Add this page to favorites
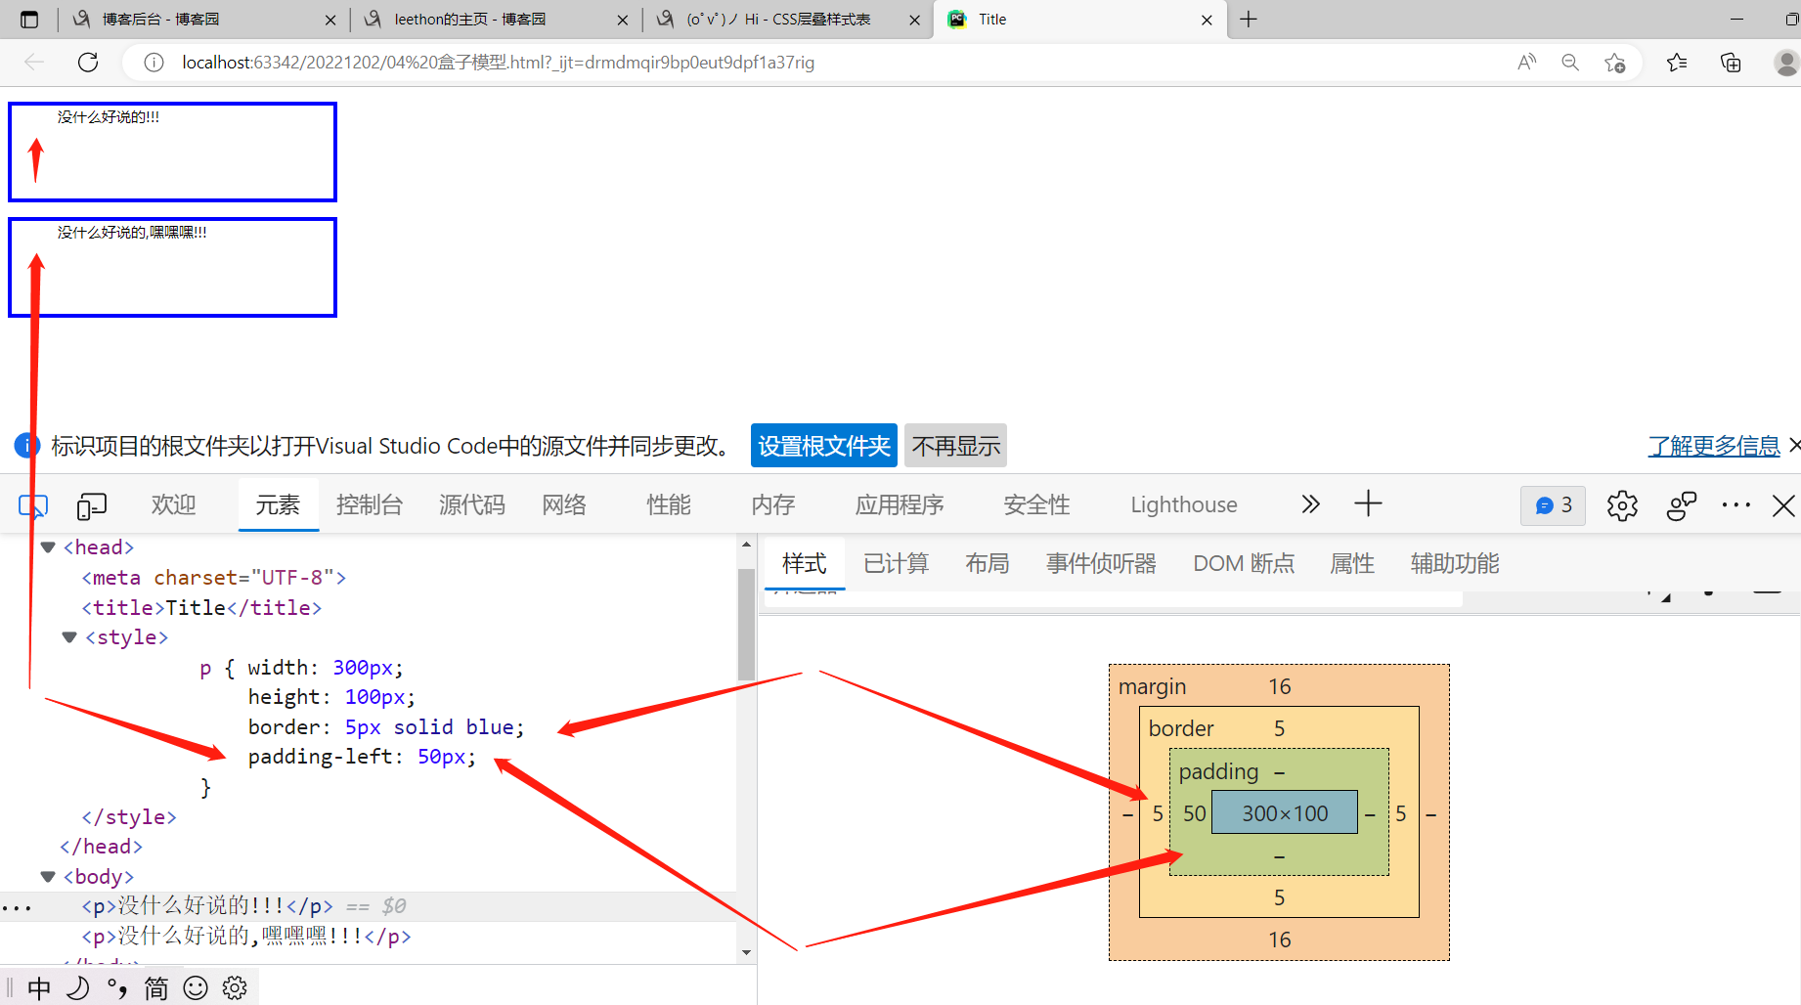1801x1005 pixels. [x=1615, y=63]
